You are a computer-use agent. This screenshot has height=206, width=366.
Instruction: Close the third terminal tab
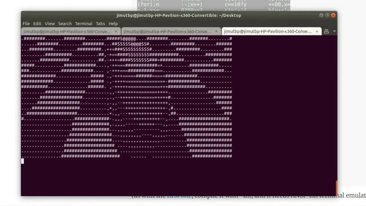tap(317, 31)
